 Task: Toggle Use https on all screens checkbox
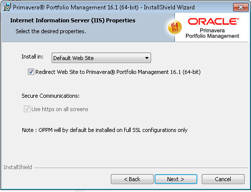(27, 109)
